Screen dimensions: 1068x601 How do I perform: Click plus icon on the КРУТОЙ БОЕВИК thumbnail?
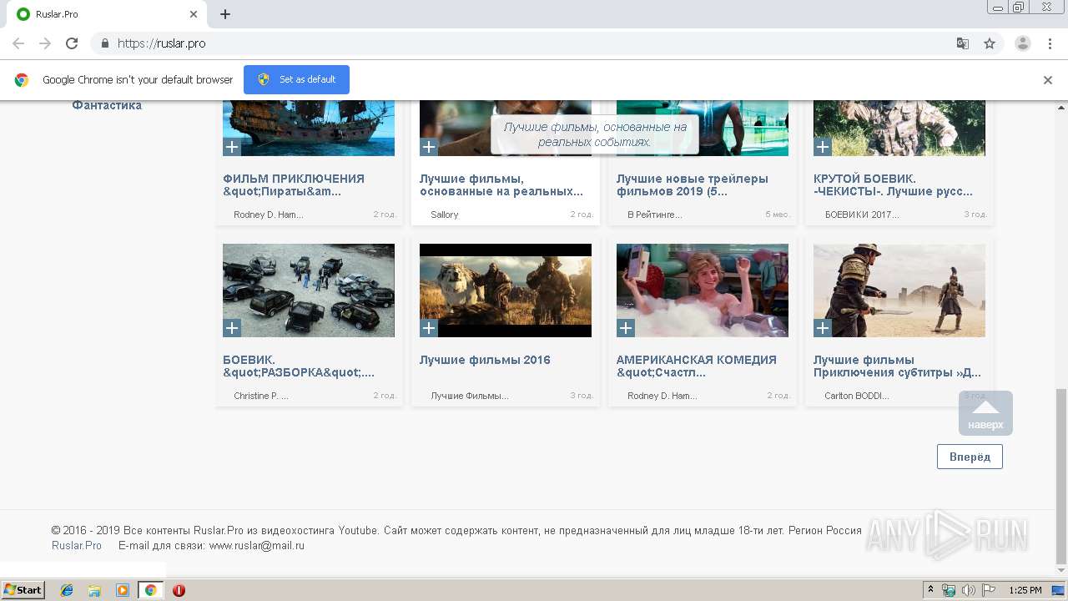(822, 147)
